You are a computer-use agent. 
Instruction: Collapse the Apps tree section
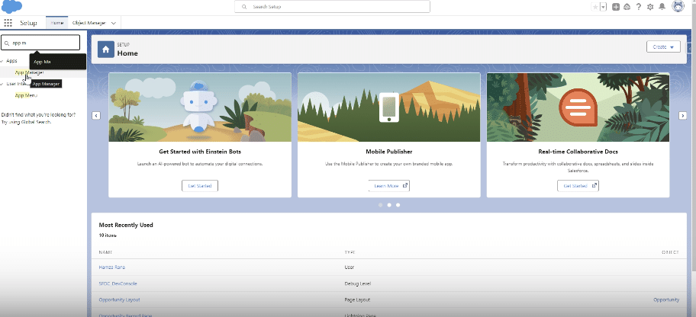2,61
